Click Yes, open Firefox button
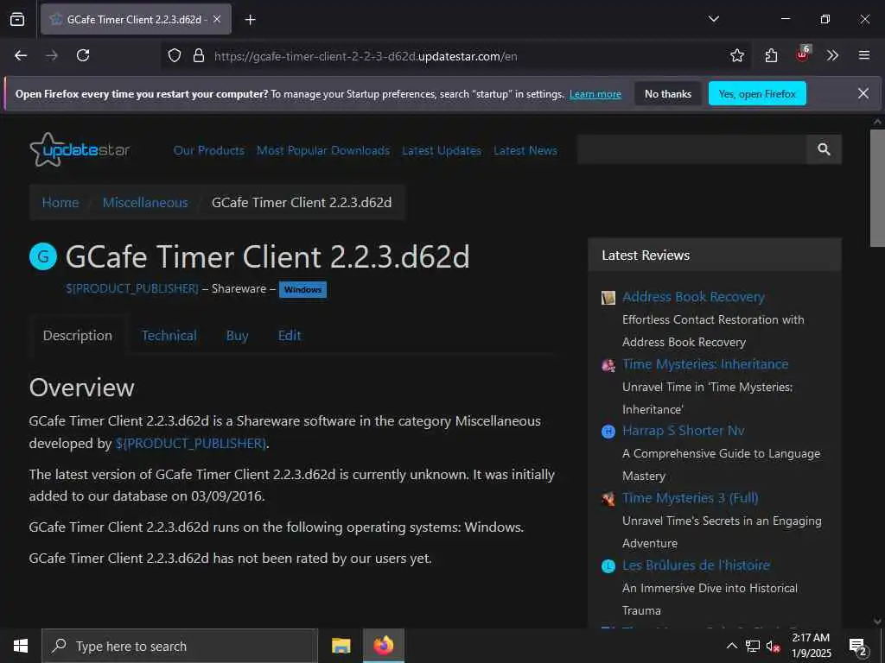The image size is (885, 663). point(757,94)
